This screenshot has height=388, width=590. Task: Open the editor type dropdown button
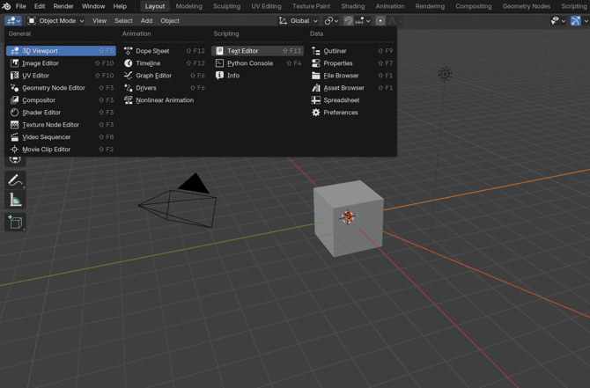pos(13,20)
